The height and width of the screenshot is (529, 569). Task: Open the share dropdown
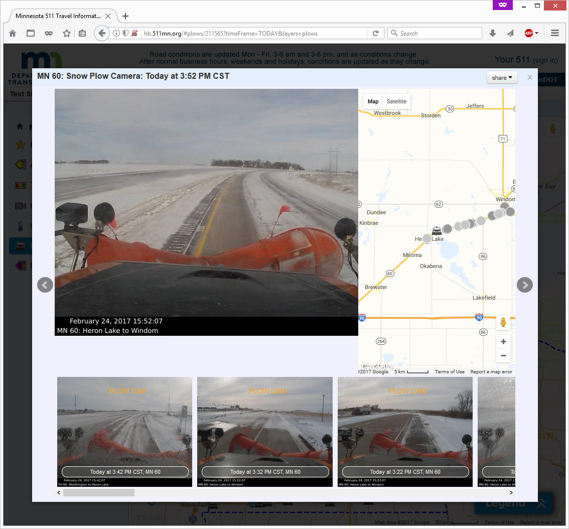502,78
